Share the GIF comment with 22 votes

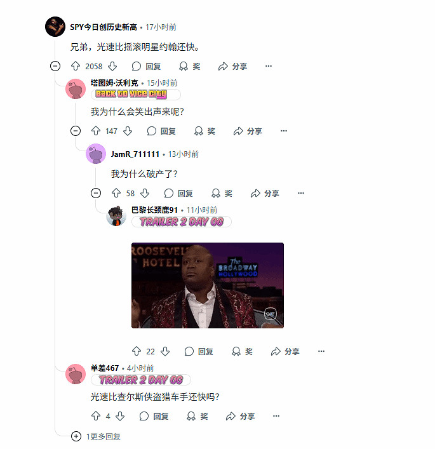285,351
